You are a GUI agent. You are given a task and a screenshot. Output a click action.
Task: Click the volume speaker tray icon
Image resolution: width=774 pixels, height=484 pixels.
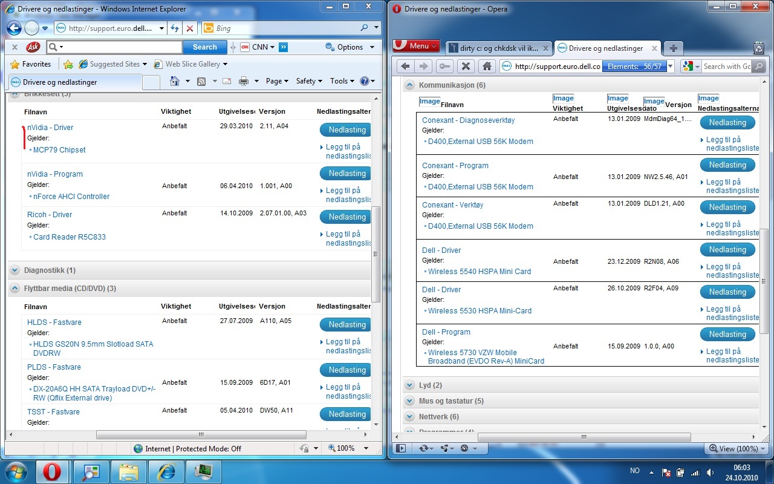[709, 473]
